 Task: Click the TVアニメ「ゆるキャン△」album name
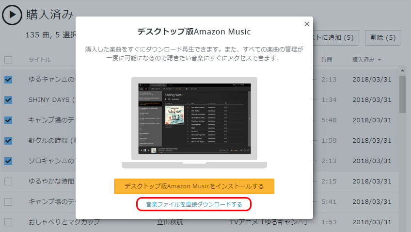[269, 222]
